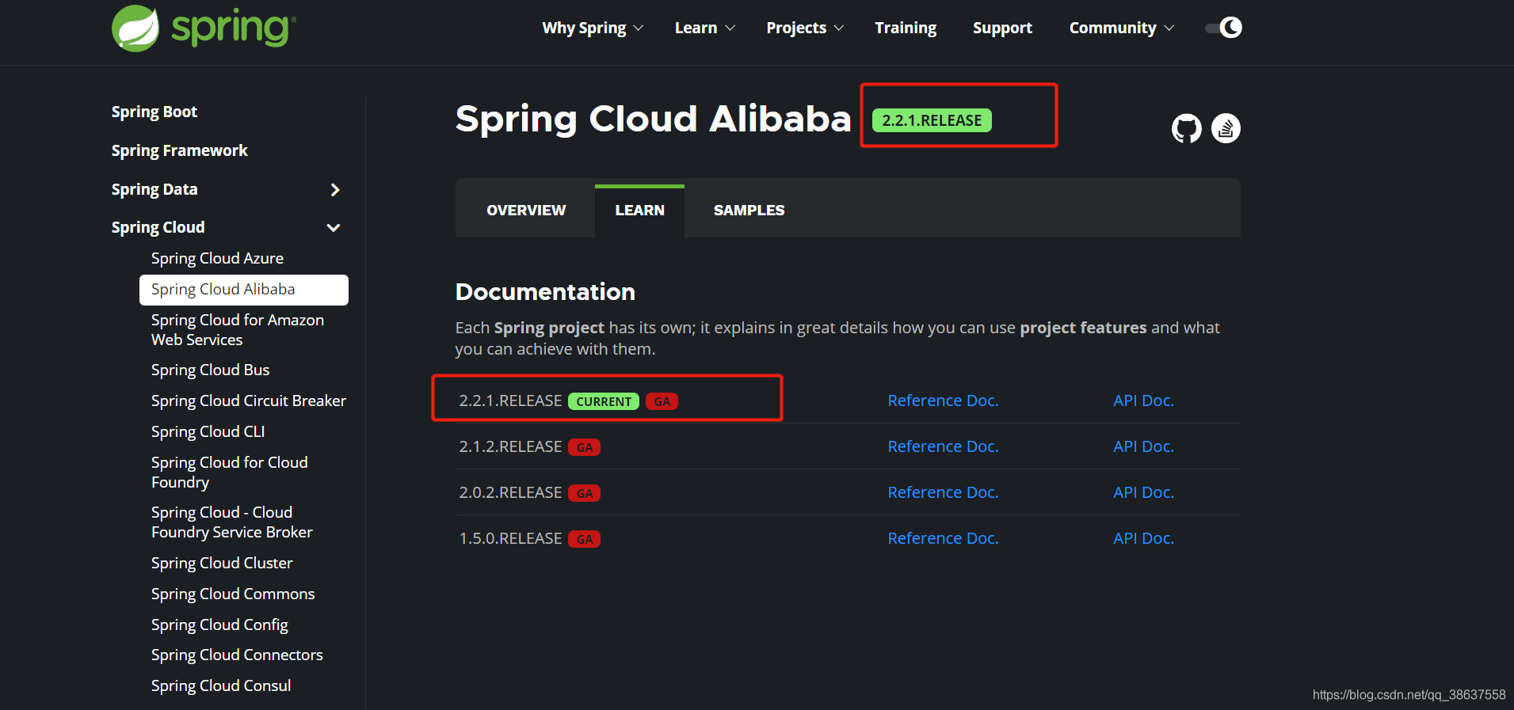Collapse the Spring Cloud section chevron
1514x710 pixels.
tap(334, 228)
